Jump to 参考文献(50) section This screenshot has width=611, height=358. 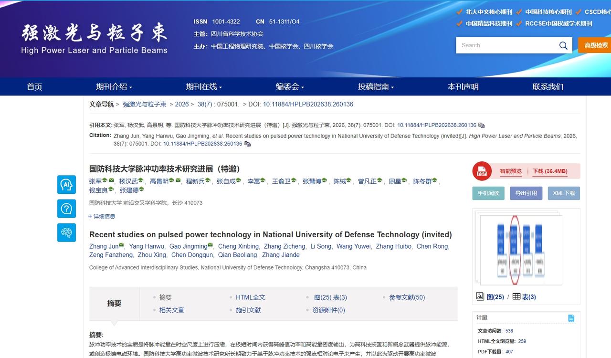tap(407, 297)
